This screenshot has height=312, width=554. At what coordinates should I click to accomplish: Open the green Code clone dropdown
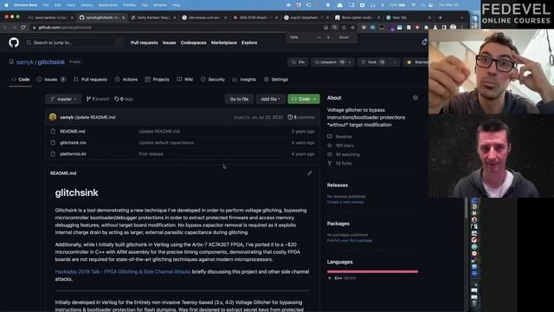(304, 99)
